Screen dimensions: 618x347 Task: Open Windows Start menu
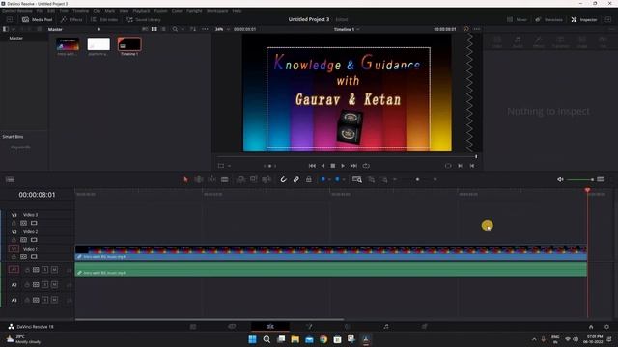pyautogui.click(x=252, y=339)
